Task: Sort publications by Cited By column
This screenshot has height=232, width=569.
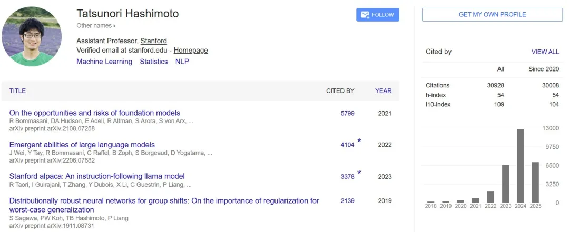Action: [x=340, y=91]
